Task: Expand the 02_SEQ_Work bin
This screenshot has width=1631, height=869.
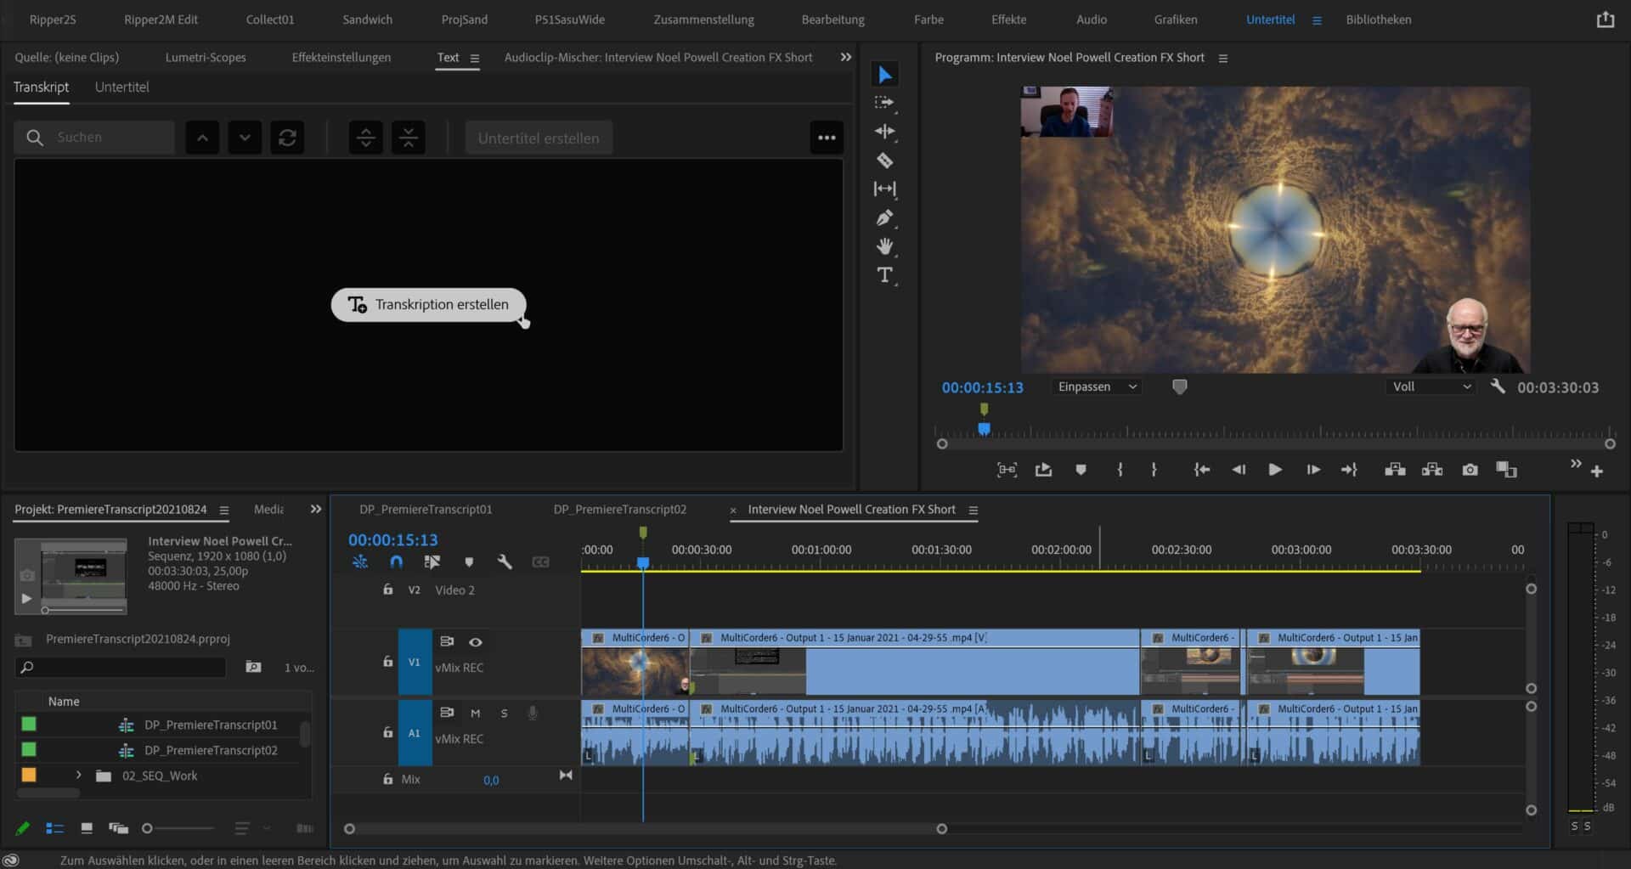Action: [78, 775]
